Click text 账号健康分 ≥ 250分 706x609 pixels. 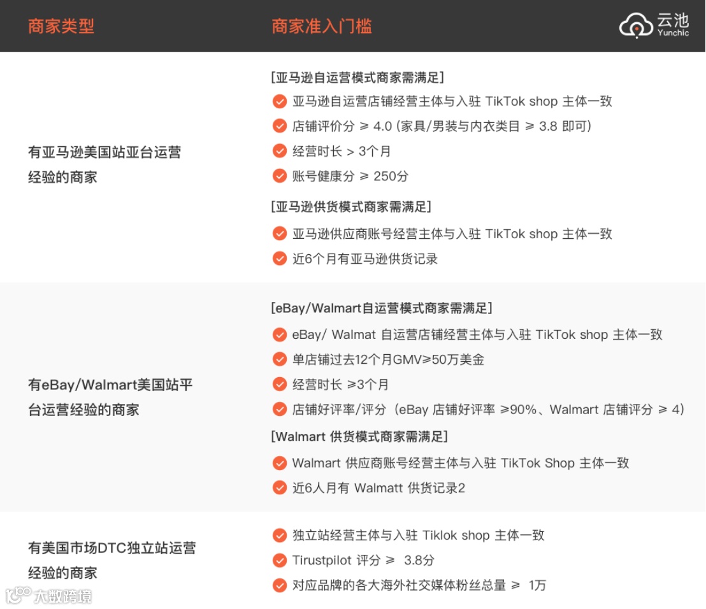click(x=350, y=176)
